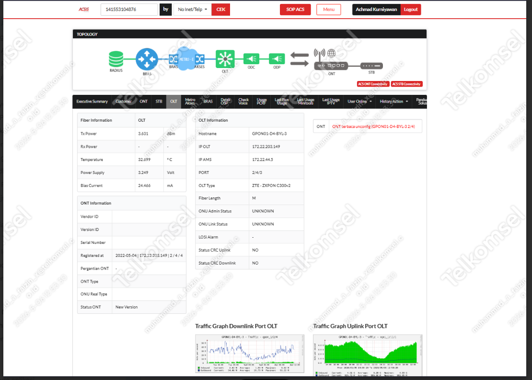This screenshot has height=380, width=532.
Task: Select the BRAS router icon in topology
Action: click(147, 59)
